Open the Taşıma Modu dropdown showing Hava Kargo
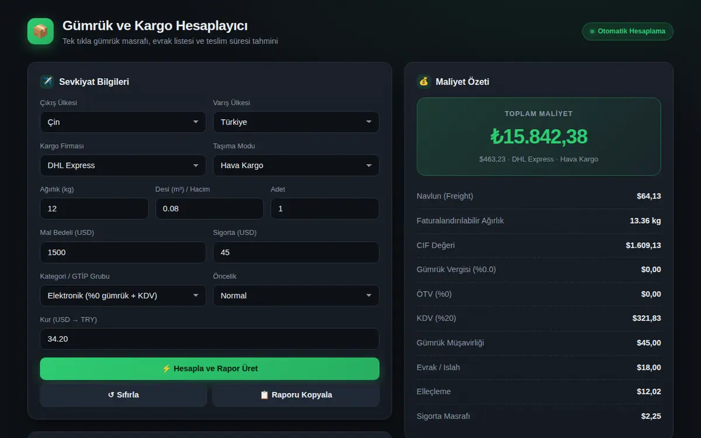701x438 pixels. (x=296, y=165)
